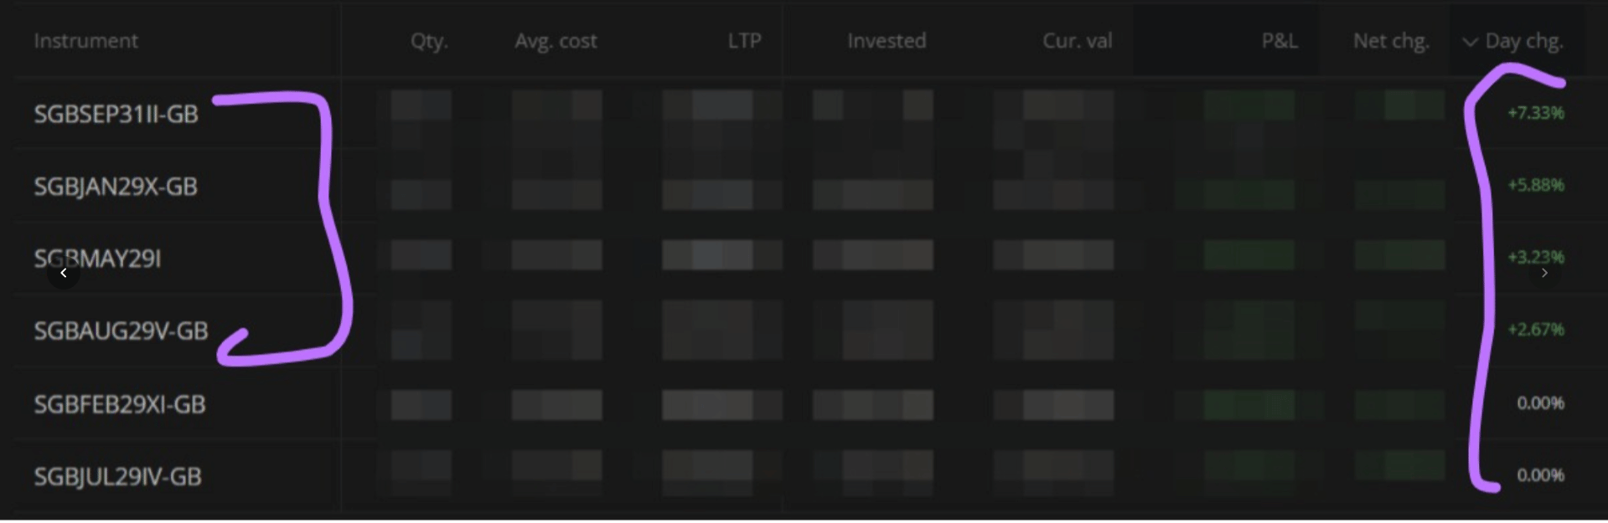Click the +5.88% day change value
This screenshot has width=1608, height=523.
point(1535,185)
